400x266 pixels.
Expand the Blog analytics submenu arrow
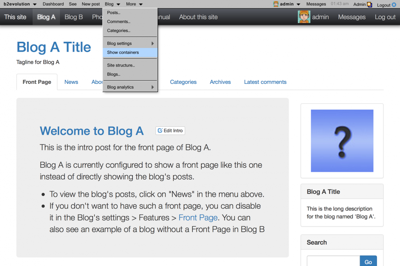pos(152,87)
